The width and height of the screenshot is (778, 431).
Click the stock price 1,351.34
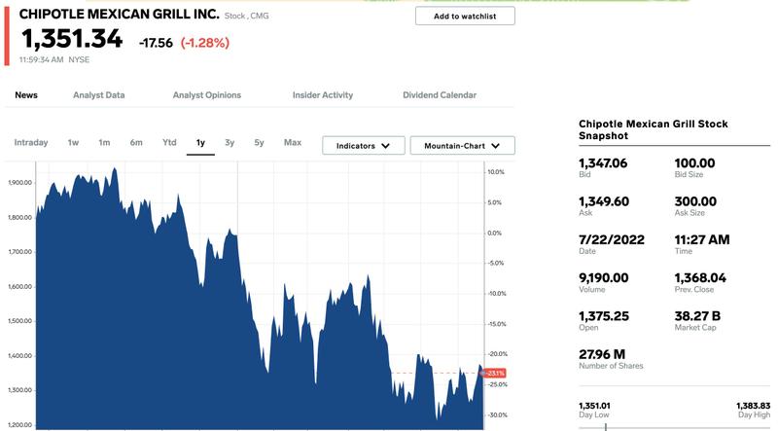coord(72,39)
